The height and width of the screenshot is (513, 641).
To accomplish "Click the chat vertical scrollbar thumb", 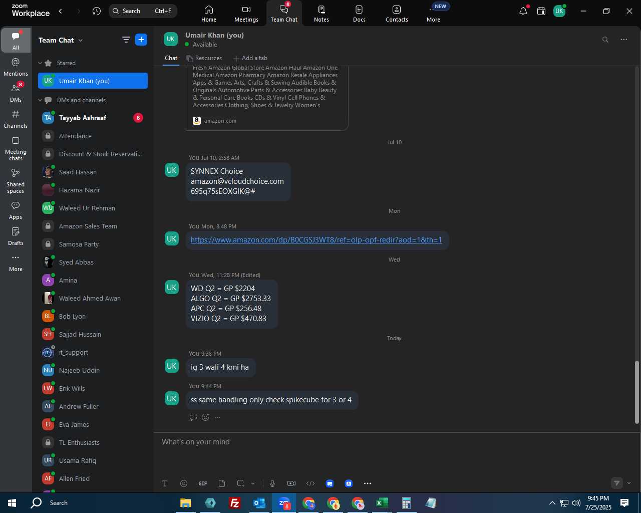I will click(x=637, y=392).
